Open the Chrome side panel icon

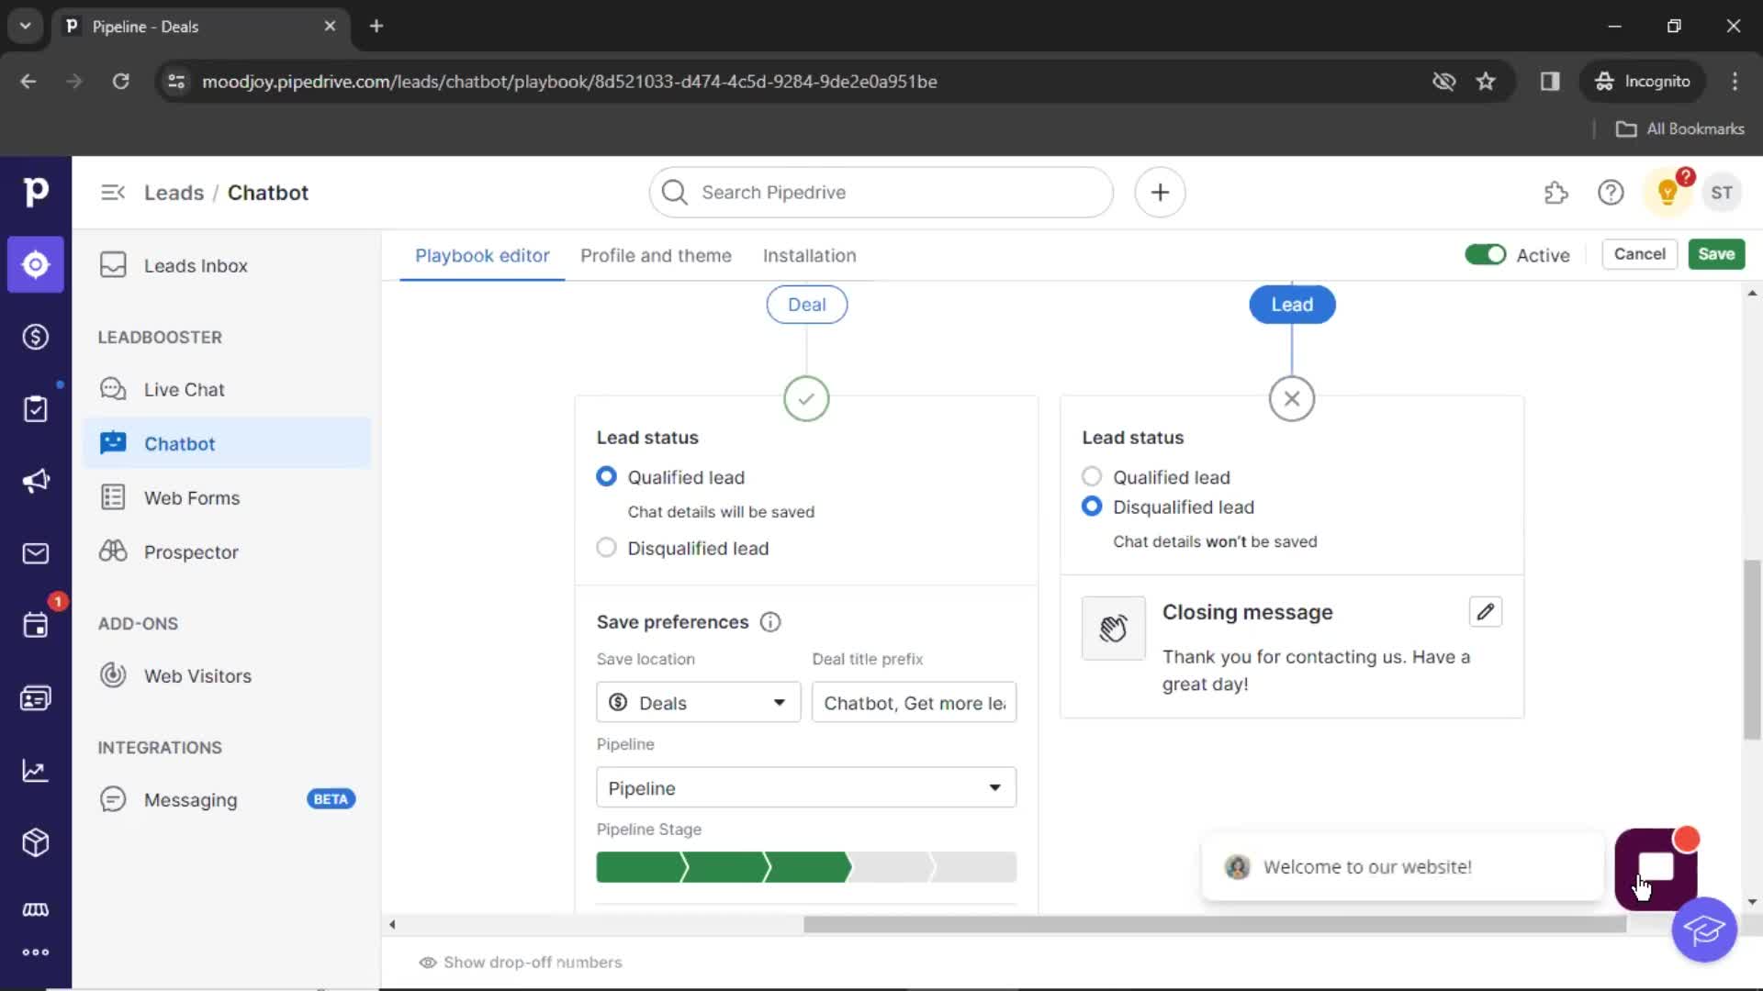[1550, 82]
